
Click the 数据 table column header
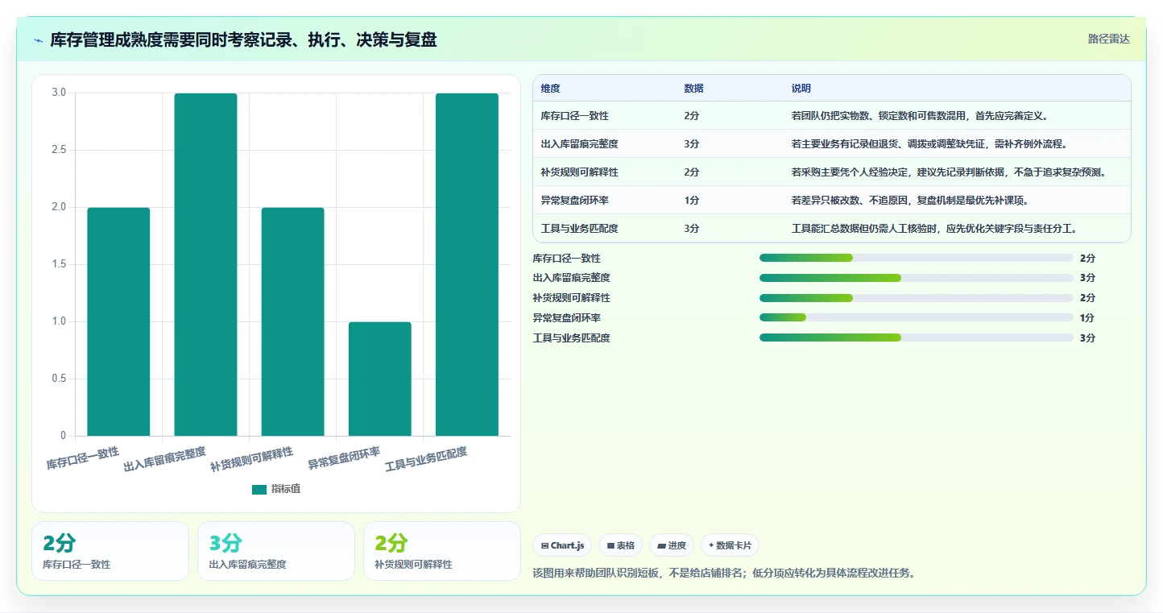tap(694, 89)
